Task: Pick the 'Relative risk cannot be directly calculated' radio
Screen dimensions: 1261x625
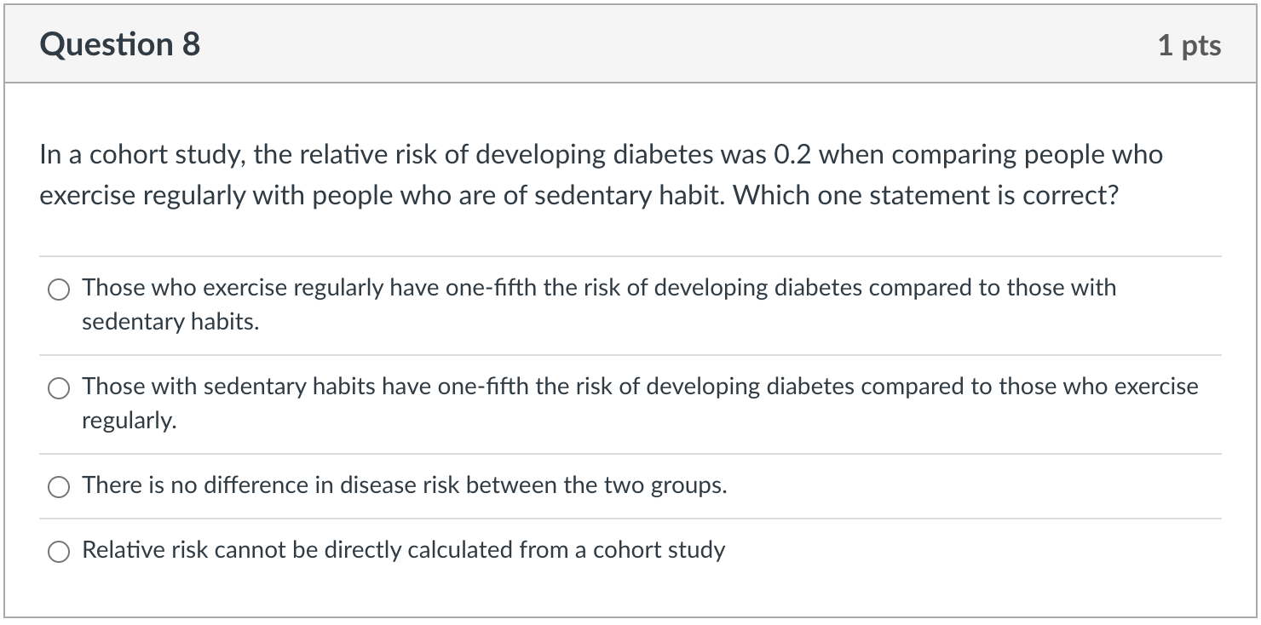Action: 59,552
